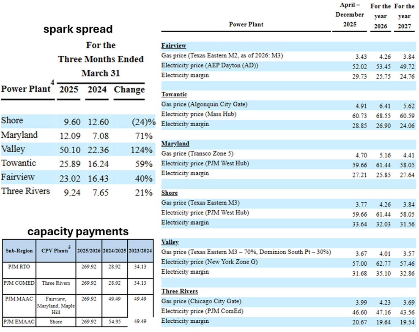Click the Sub-Region column header
This screenshot has height=332, width=419.
(19, 250)
